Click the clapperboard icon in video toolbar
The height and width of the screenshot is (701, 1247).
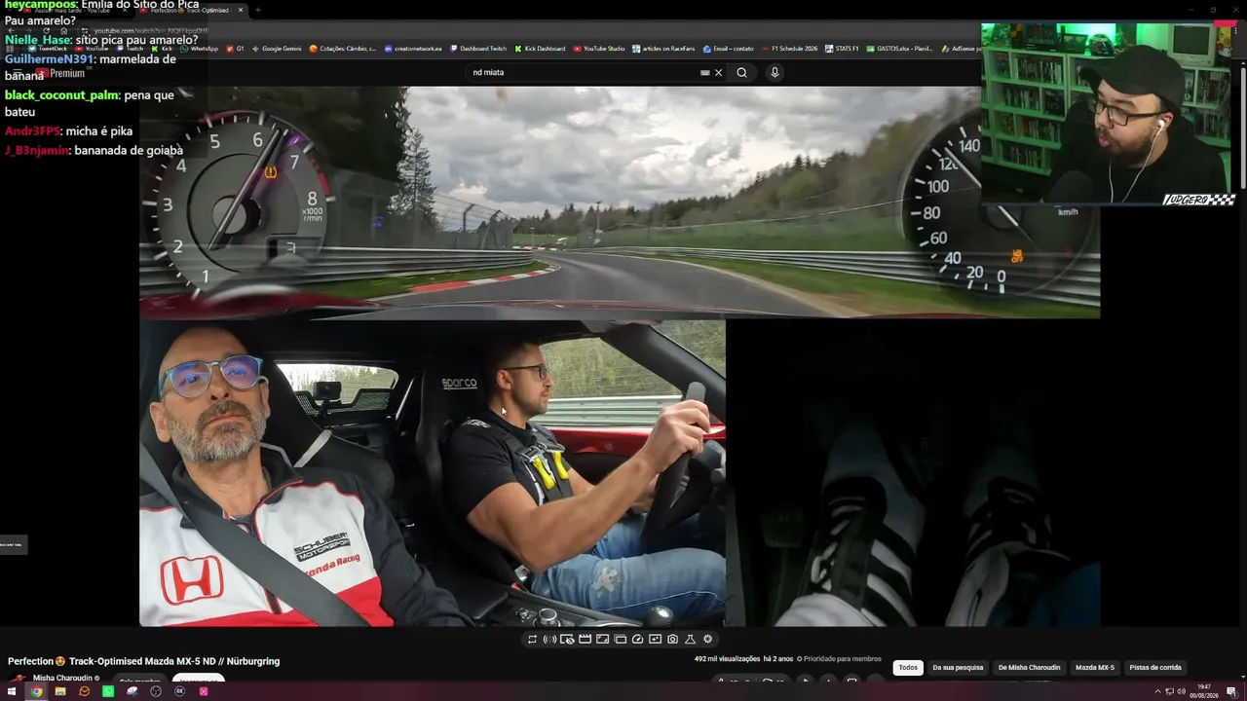click(x=585, y=640)
